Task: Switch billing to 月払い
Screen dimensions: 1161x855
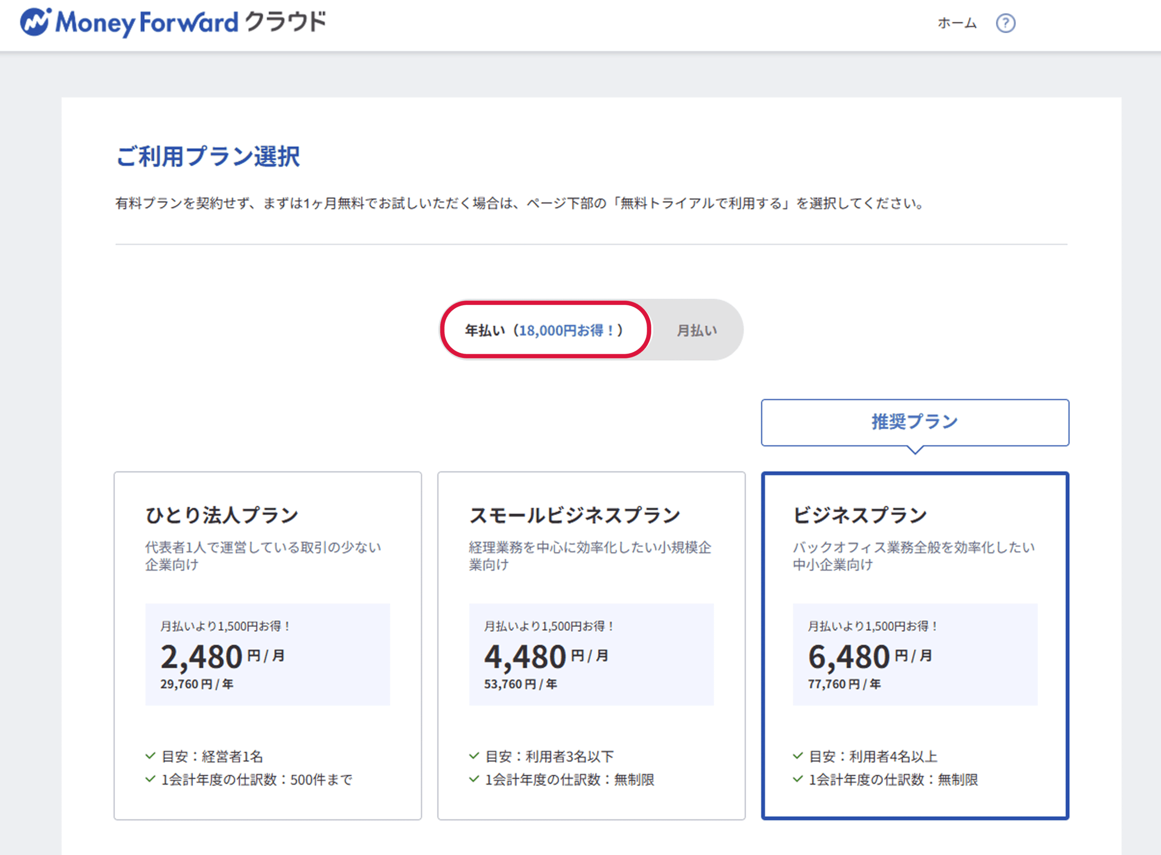Action: point(697,330)
